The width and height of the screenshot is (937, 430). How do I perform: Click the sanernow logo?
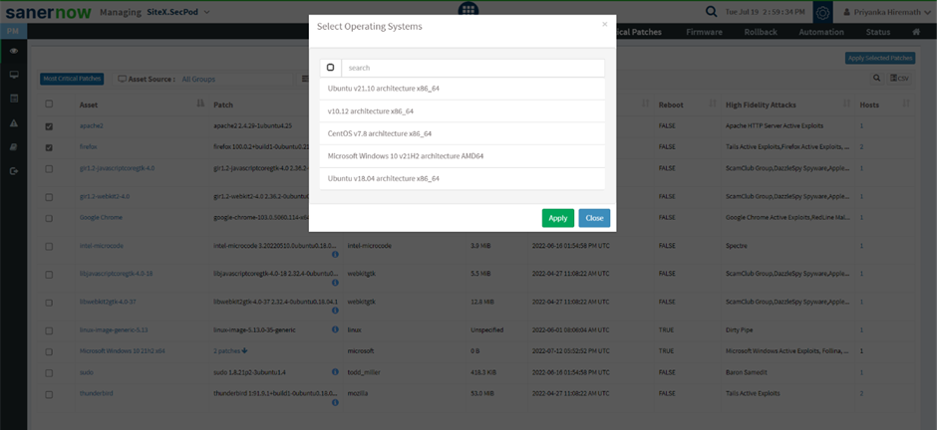pos(49,12)
